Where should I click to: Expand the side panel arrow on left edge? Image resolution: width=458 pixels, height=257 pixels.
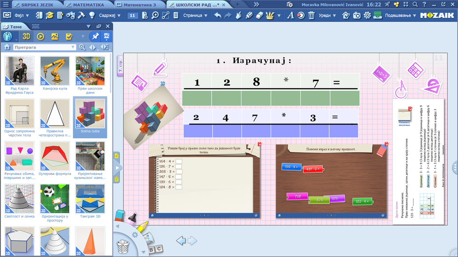(x=117, y=168)
